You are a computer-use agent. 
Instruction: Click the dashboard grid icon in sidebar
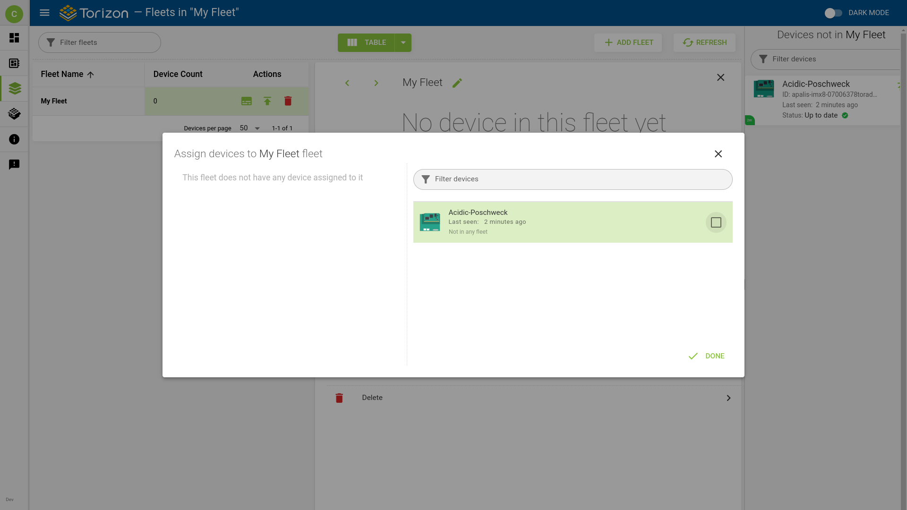(14, 37)
